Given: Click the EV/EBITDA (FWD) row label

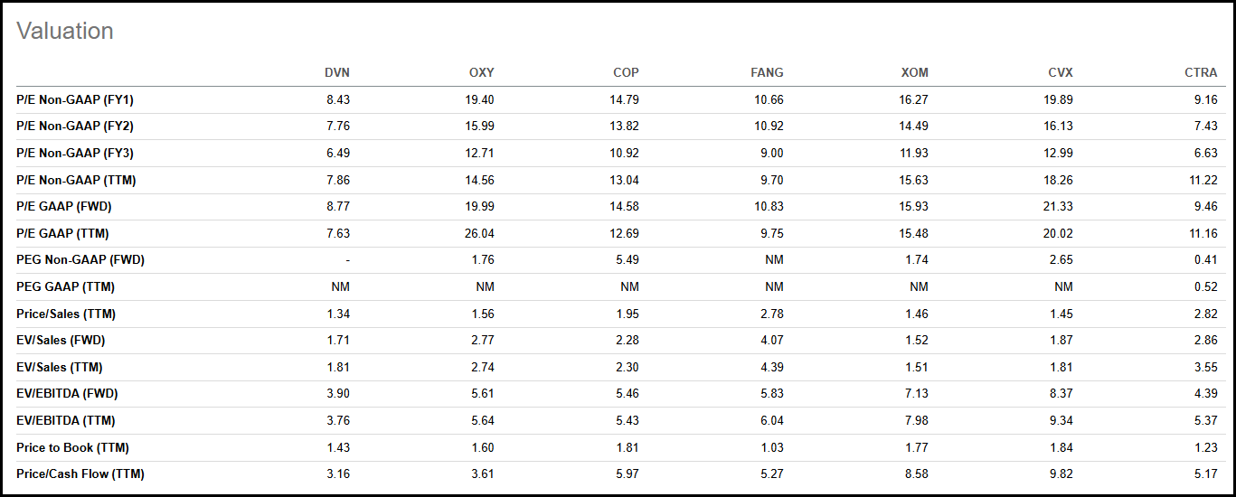Looking at the screenshot, I should tap(67, 394).
